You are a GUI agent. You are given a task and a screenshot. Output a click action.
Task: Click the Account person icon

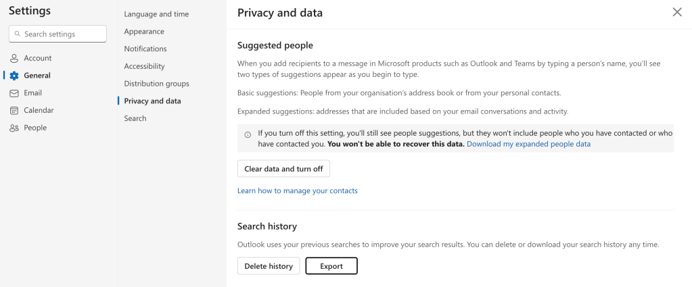14,58
